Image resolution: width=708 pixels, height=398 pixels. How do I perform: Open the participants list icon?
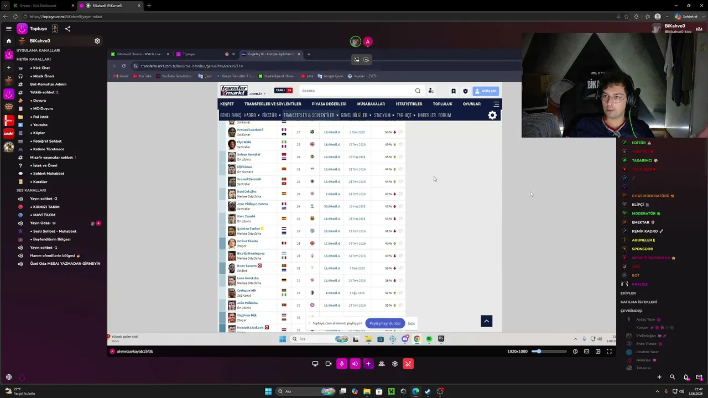click(x=382, y=364)
